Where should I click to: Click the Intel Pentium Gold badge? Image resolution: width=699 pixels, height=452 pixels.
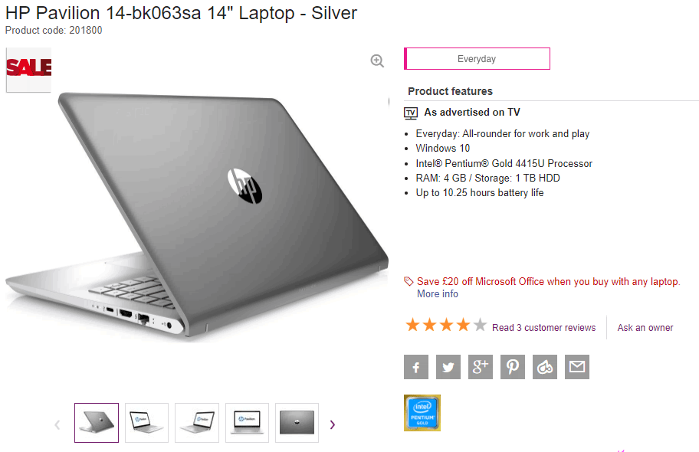[x=422, y=413]
